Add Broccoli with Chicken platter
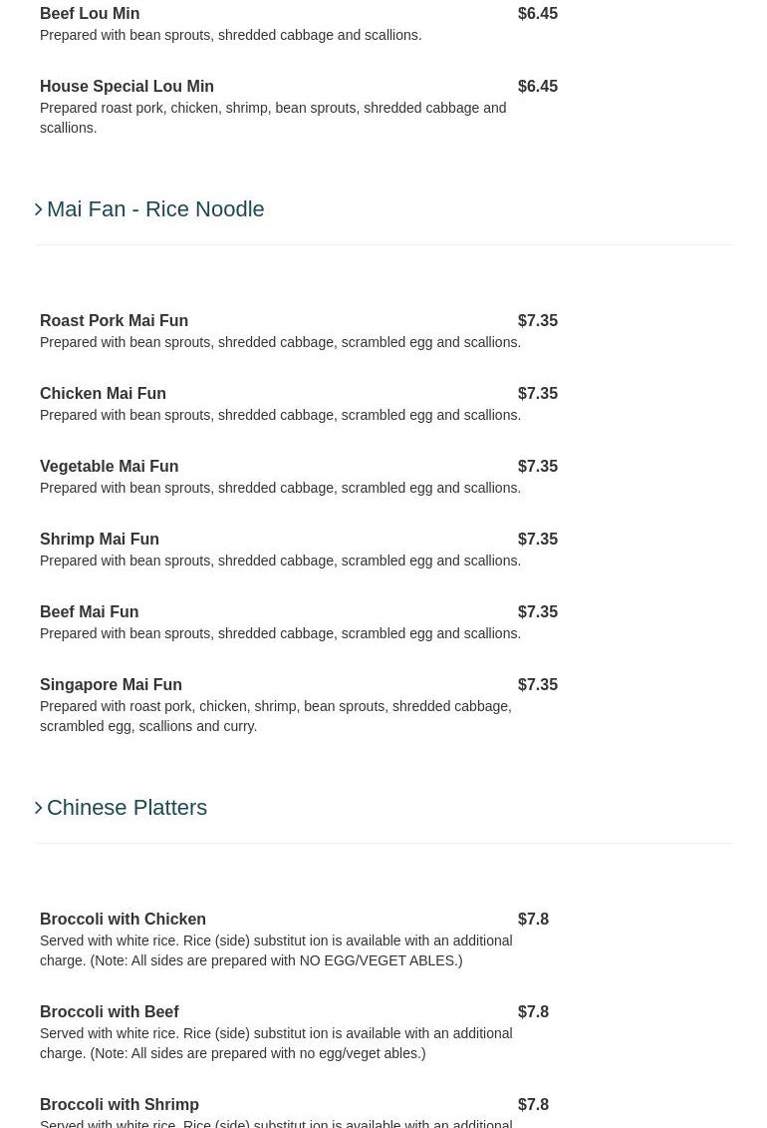The height and width of the screenshot is (1128, 767). coord(123,920)
